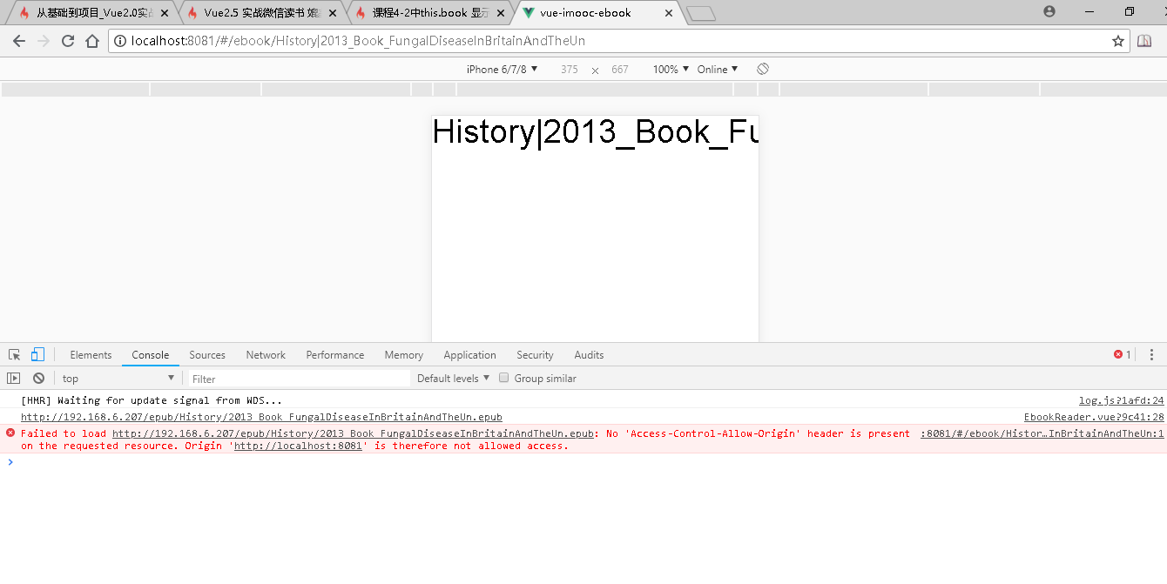Click the device height field 667
1167x584 pixels.
(620, 69)
